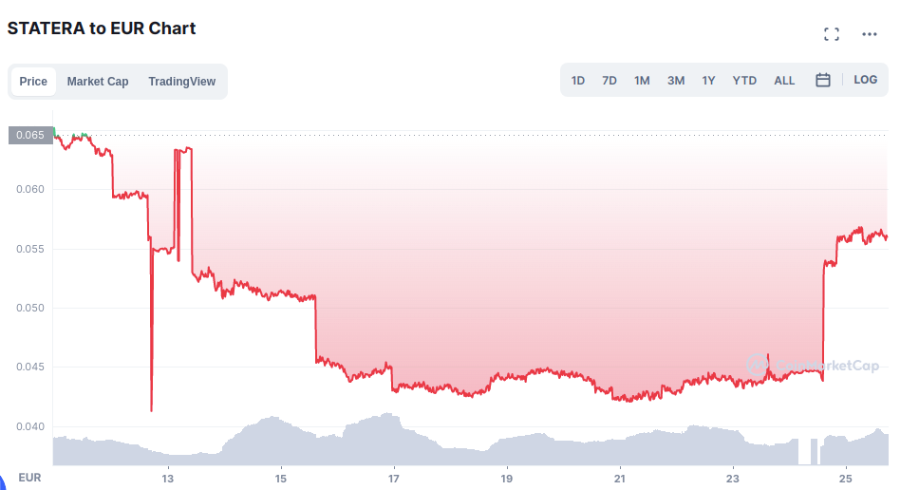
Task: Switch to the Price tab
Action: pos(33,82)
